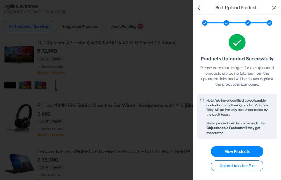Enable Sell Online for the LG Smart TV

tap(51, 59)
